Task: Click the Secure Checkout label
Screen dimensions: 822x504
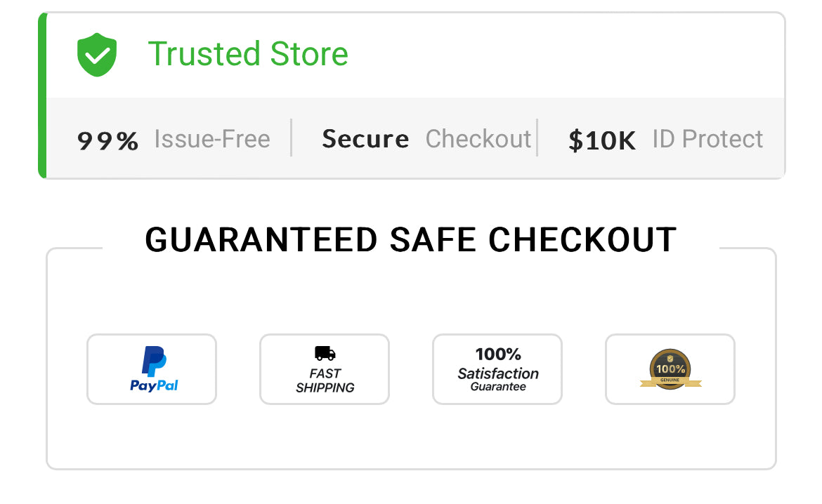Action: [x=426, y=140]
